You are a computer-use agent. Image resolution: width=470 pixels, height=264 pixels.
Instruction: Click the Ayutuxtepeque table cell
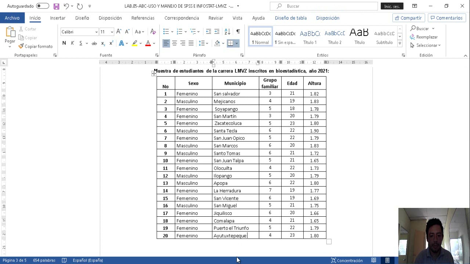(235, 235)
